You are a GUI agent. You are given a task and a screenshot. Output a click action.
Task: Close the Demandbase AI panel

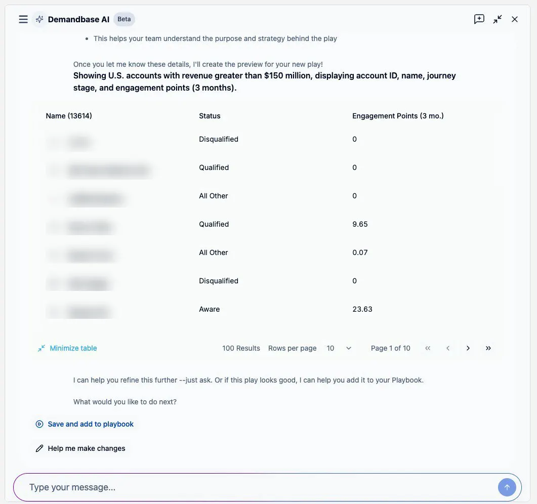click(514, 19)
